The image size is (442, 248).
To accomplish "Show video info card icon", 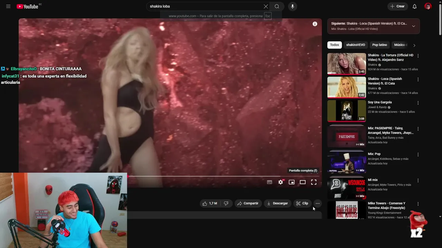I will pos(315,24).
